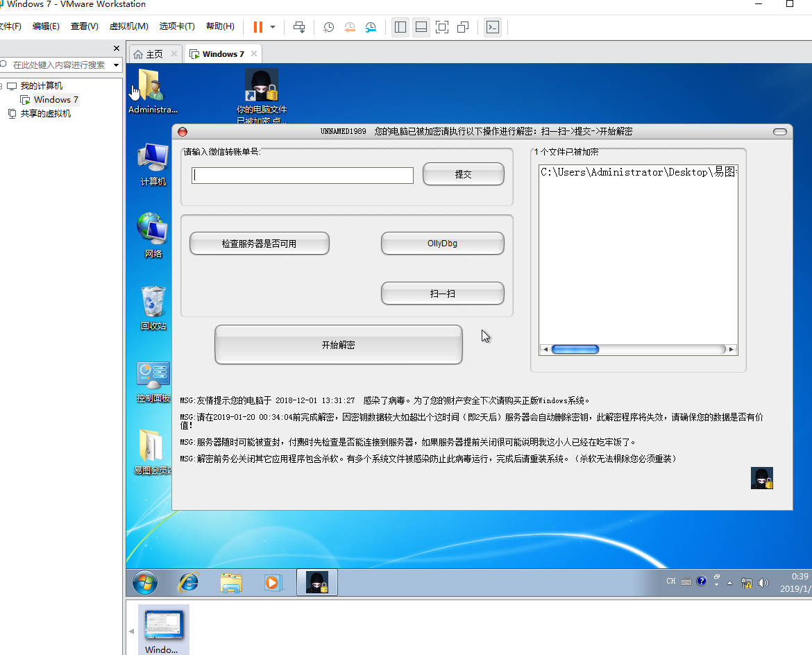Open the snapshot manager
The width and height of the screenshot is (812, 655).
pyautogui.click(x=371, y=27)
